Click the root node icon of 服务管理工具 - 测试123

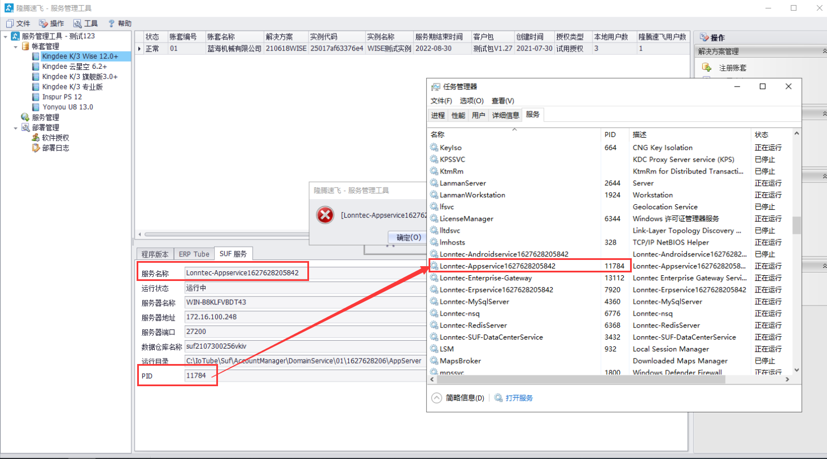point(15,36)
